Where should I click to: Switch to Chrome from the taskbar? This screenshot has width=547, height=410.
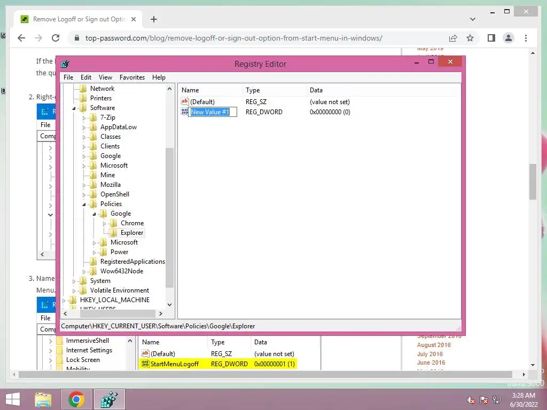(76, 399)
